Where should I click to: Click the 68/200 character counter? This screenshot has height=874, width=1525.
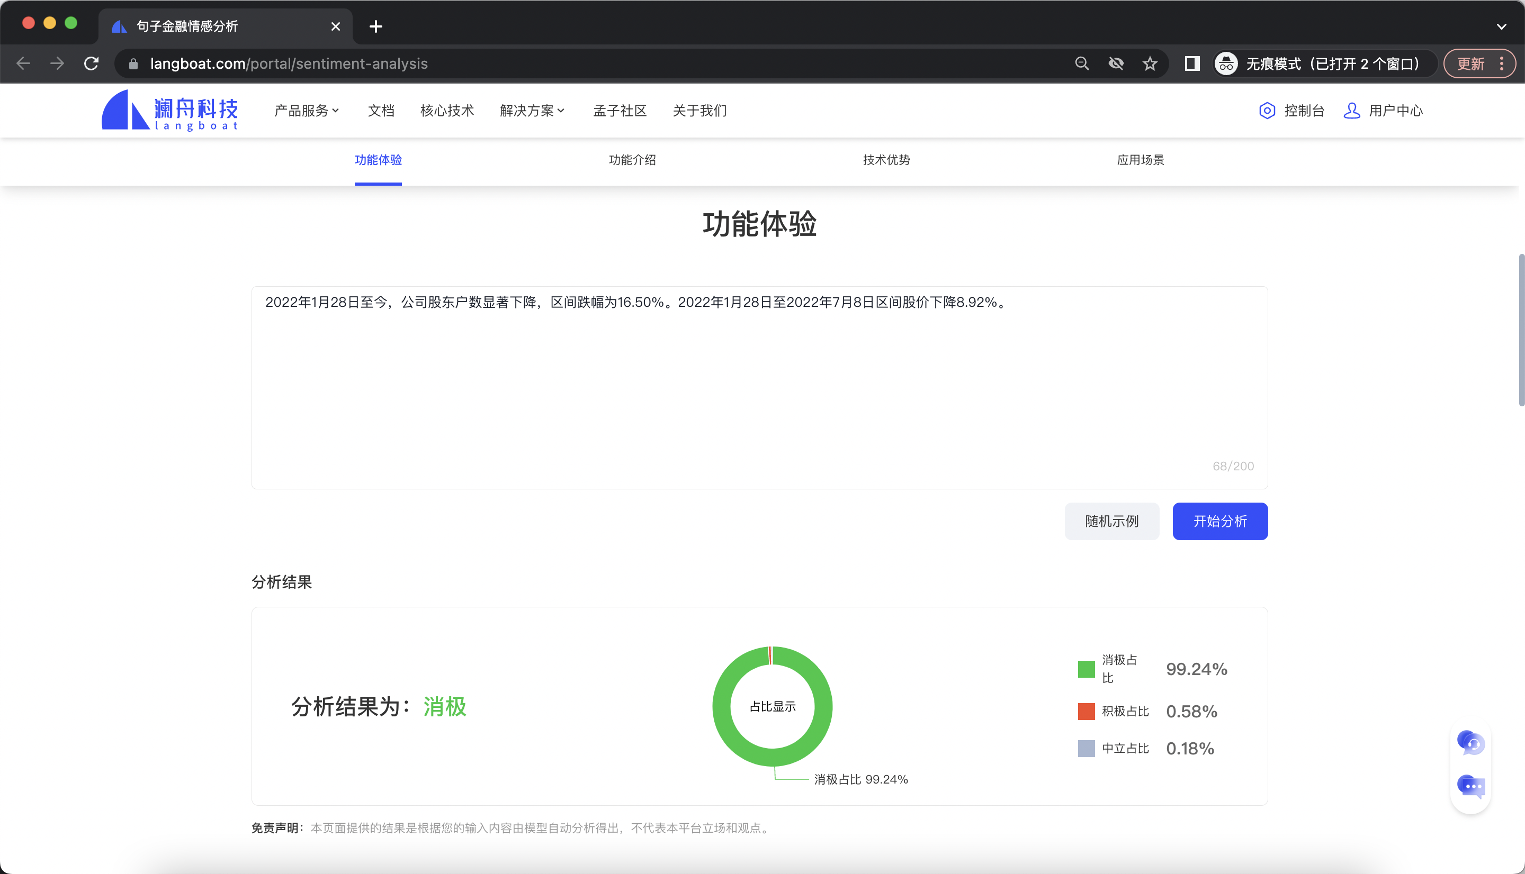click(x=1233, y=466)
